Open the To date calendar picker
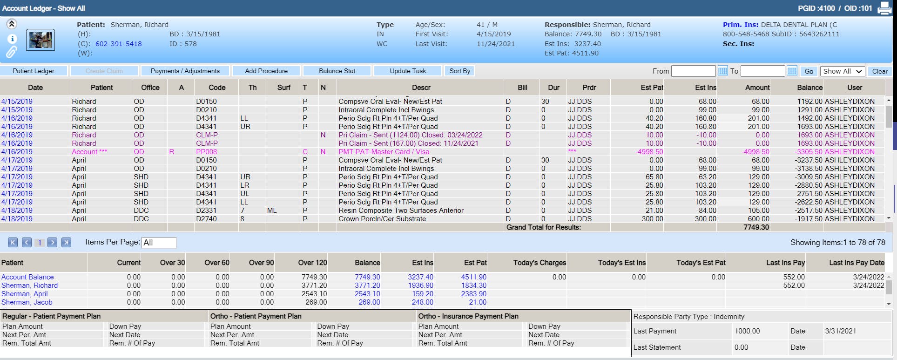This screenshot has width=897, height=360. coord(792,71)
